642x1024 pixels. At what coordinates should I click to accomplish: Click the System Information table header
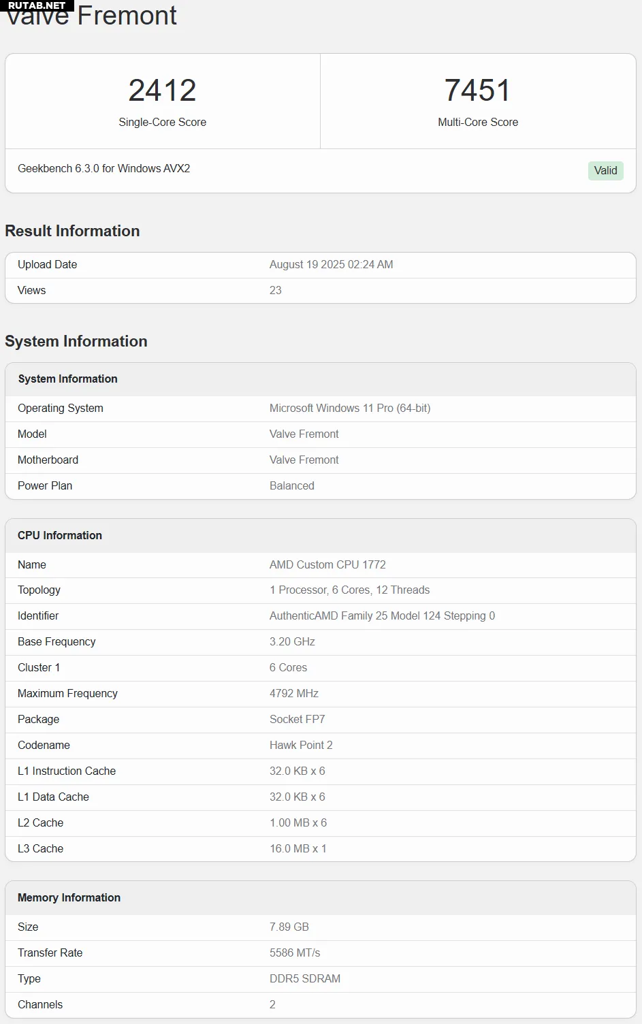click(321, 379)
